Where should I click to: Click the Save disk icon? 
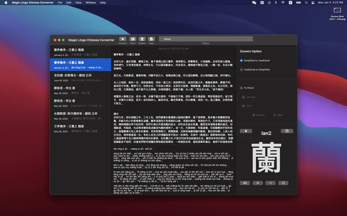(x=133, y=39)
